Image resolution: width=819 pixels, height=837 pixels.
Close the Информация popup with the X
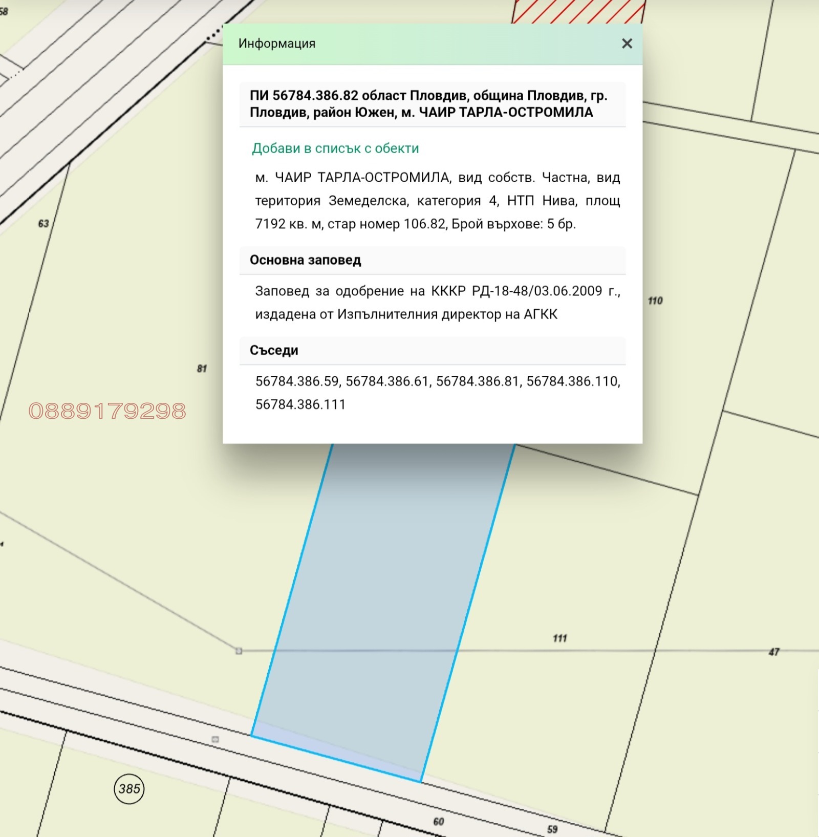627,44
